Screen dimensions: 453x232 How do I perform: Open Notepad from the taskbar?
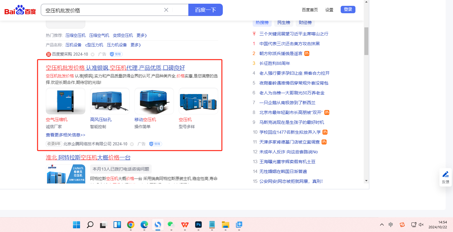coord(212,225)
